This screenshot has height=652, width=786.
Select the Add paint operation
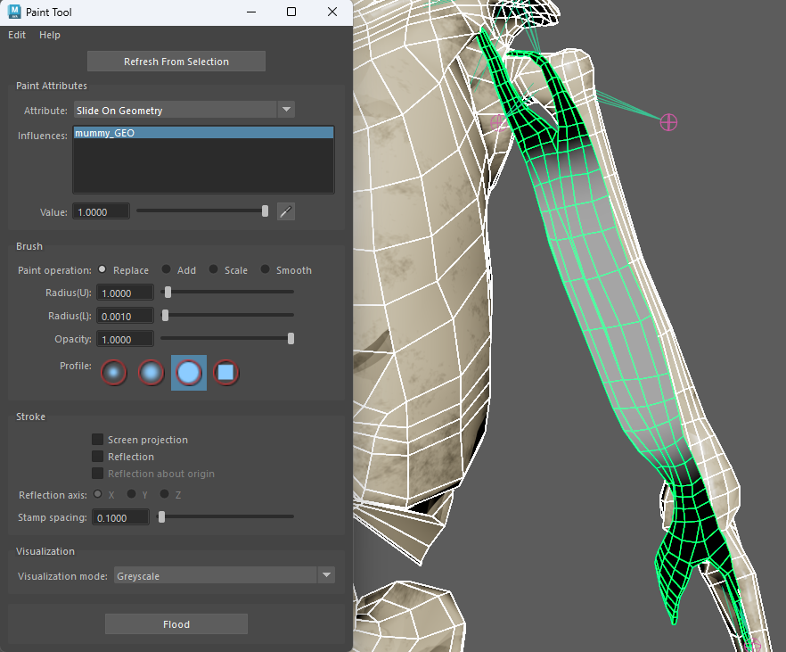click(x=168, y=269)
